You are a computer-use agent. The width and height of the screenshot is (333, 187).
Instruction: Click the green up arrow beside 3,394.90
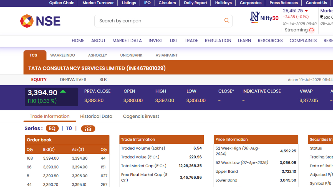click(63, 91)
